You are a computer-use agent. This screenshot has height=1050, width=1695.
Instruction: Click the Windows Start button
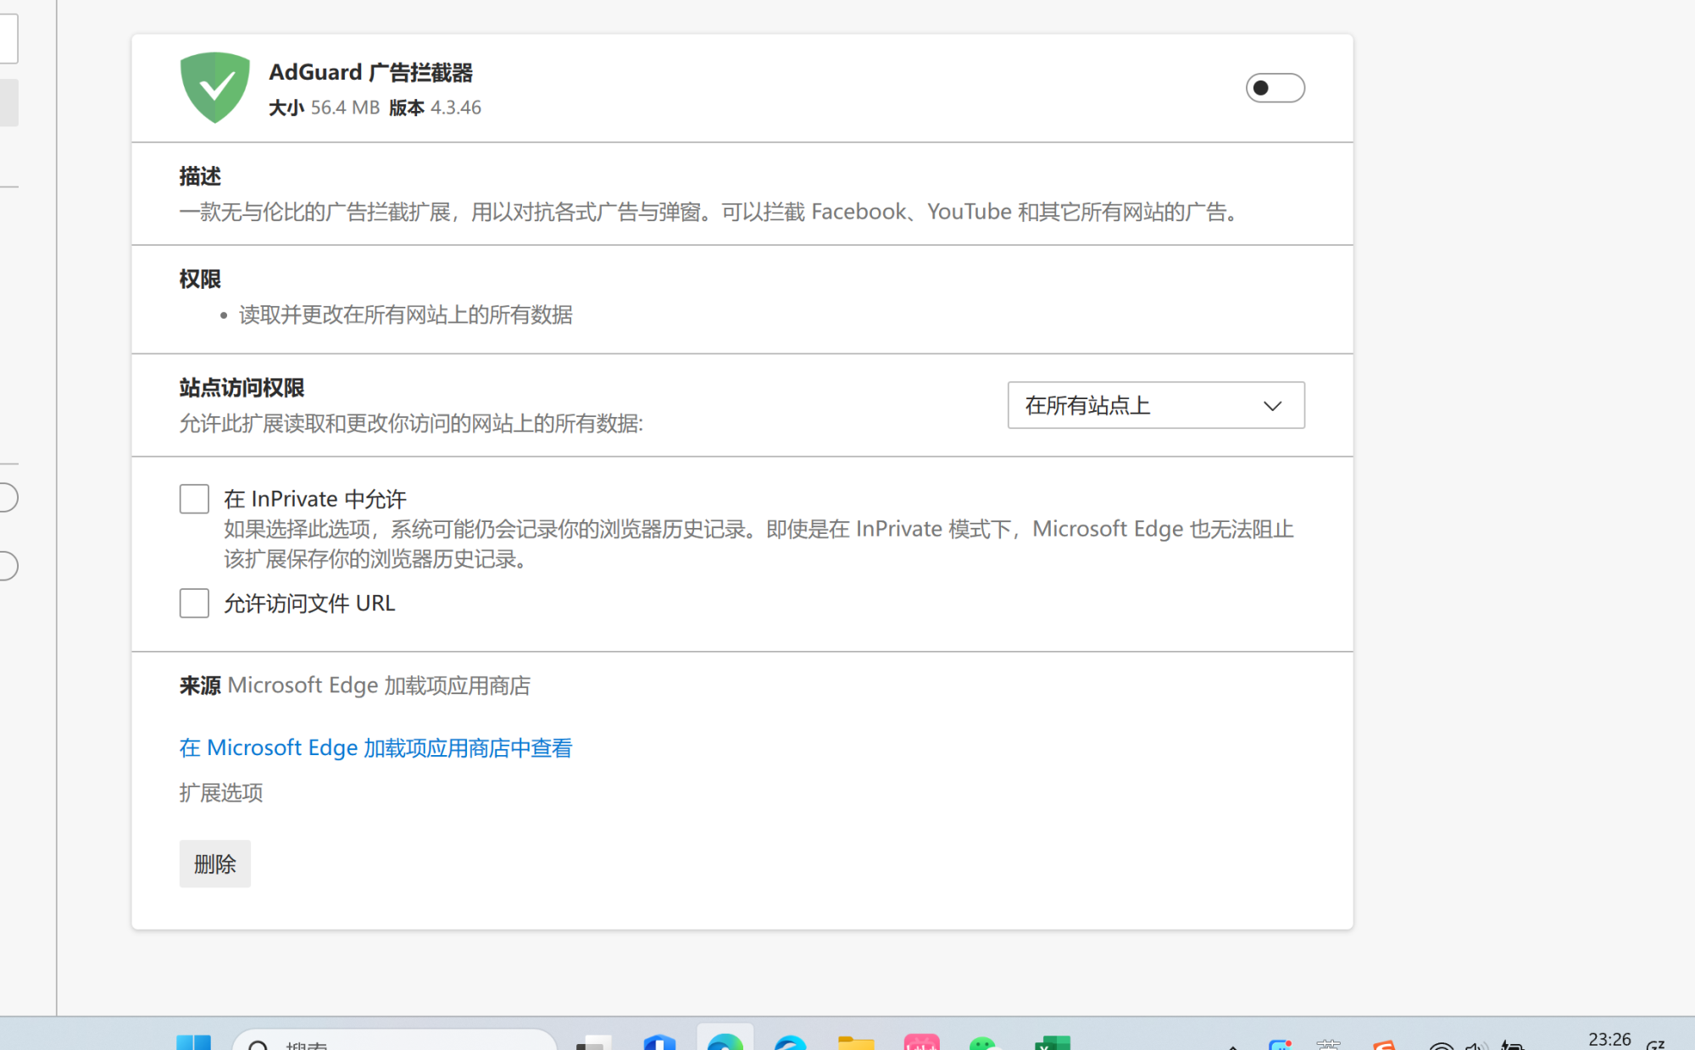195,1044
